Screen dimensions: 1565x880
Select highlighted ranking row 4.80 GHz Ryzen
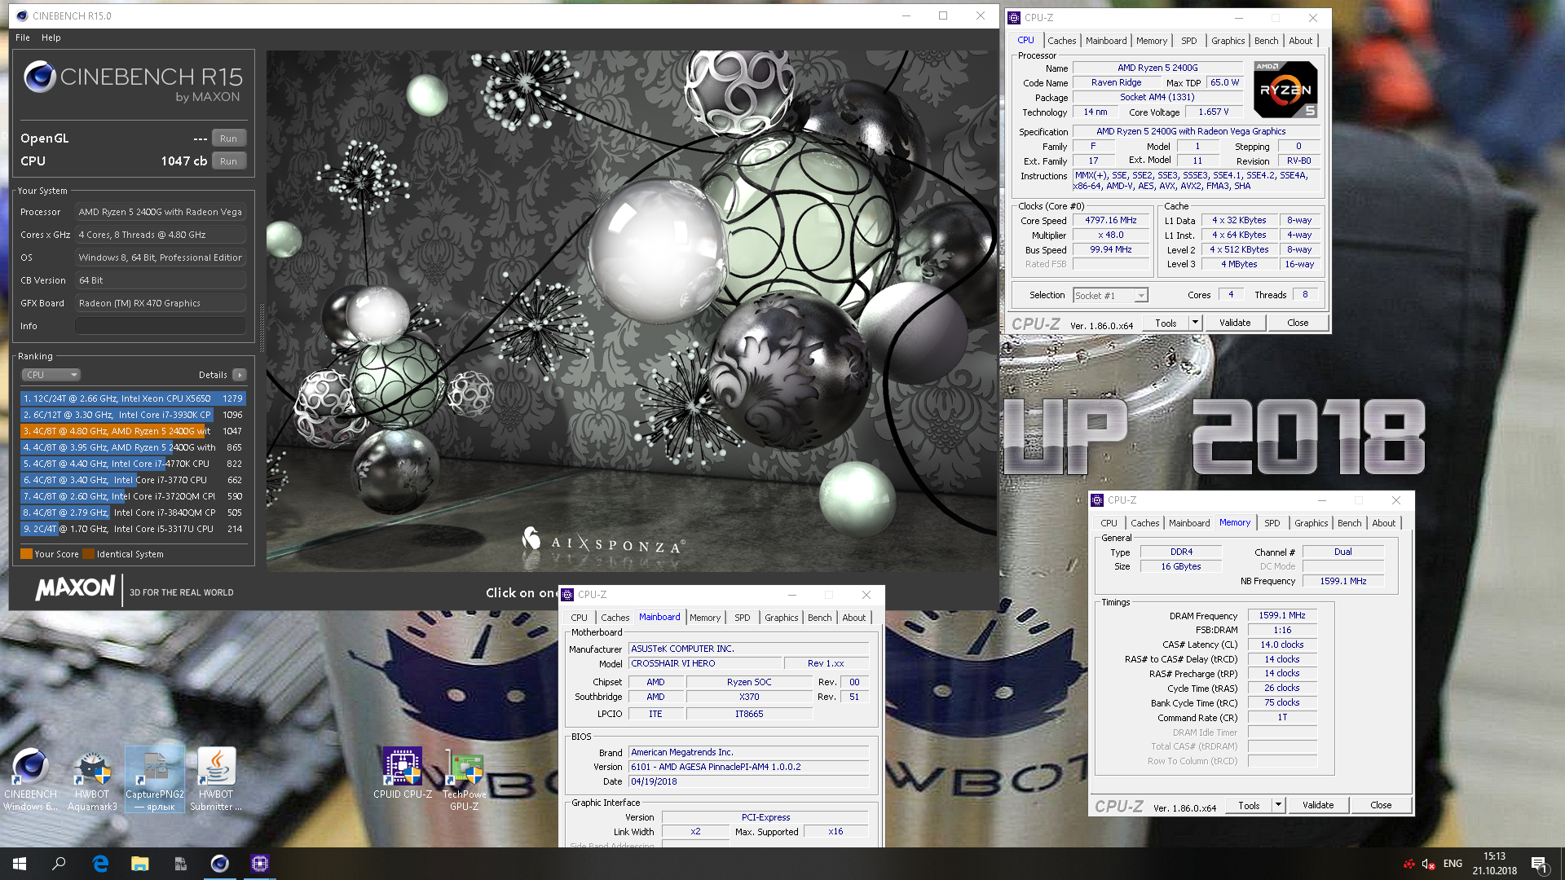[133, 431]
